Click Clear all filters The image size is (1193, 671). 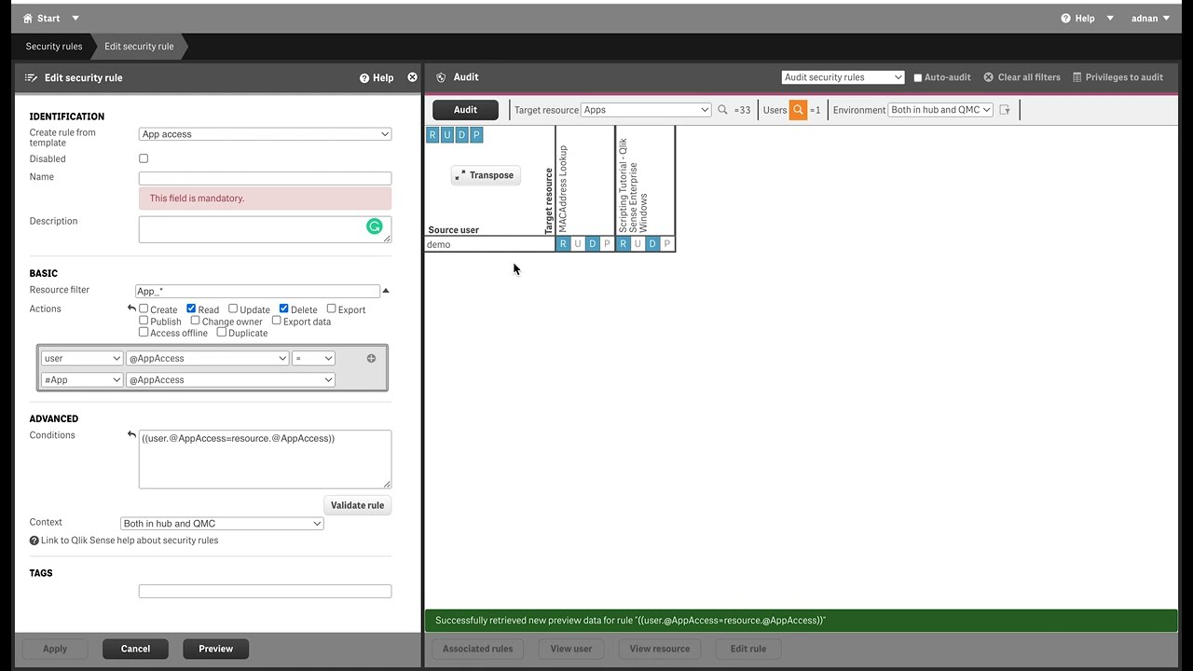pyautogui.click(x=1022, y=77)
